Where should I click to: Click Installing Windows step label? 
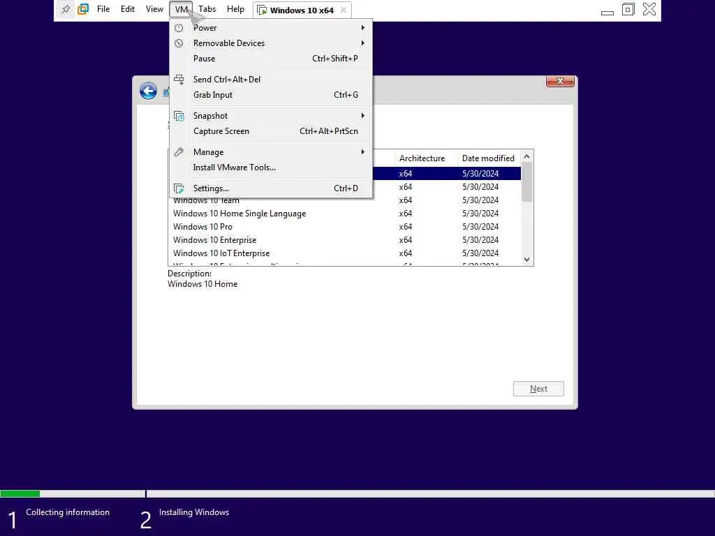point(194,512)
